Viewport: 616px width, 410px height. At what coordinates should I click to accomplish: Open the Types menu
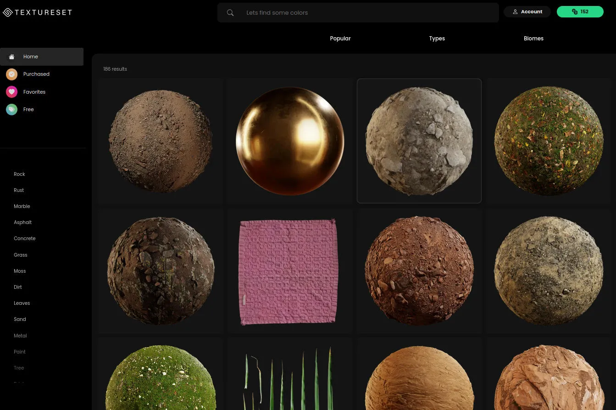coord(437,39)
